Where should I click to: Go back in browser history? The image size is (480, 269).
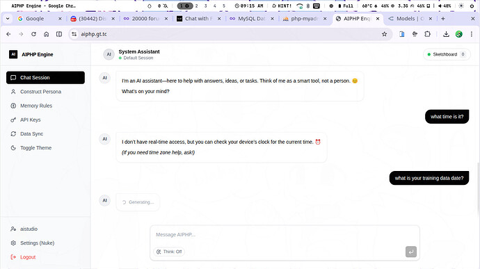click(8, 34)
